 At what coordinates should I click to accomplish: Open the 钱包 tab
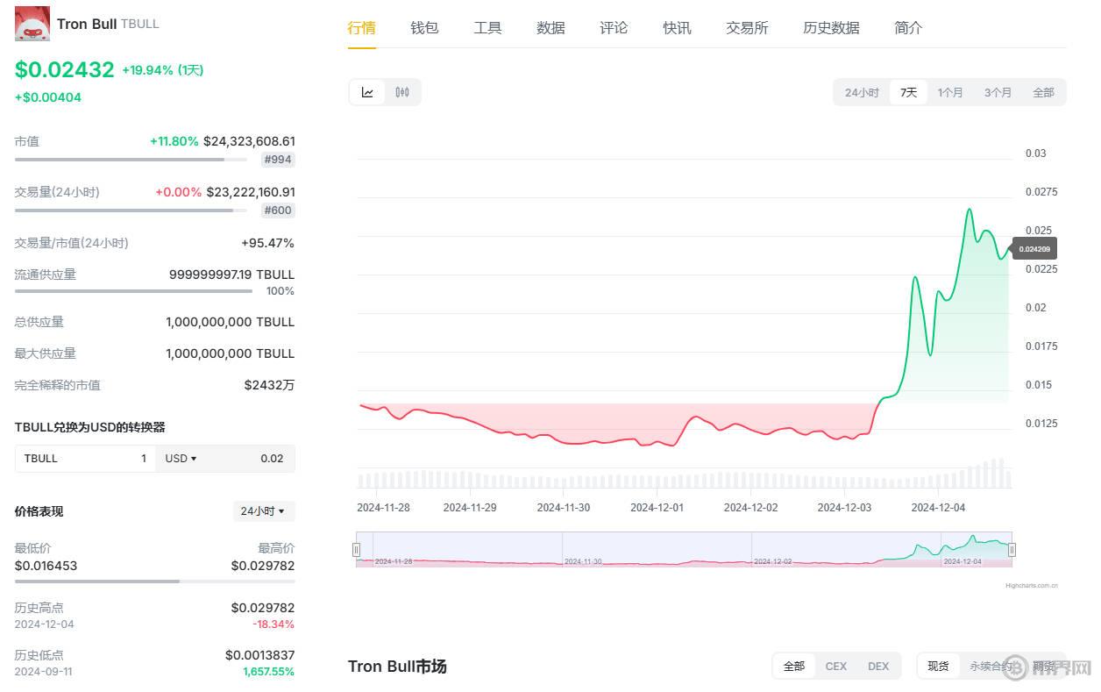tap(424, 28)
